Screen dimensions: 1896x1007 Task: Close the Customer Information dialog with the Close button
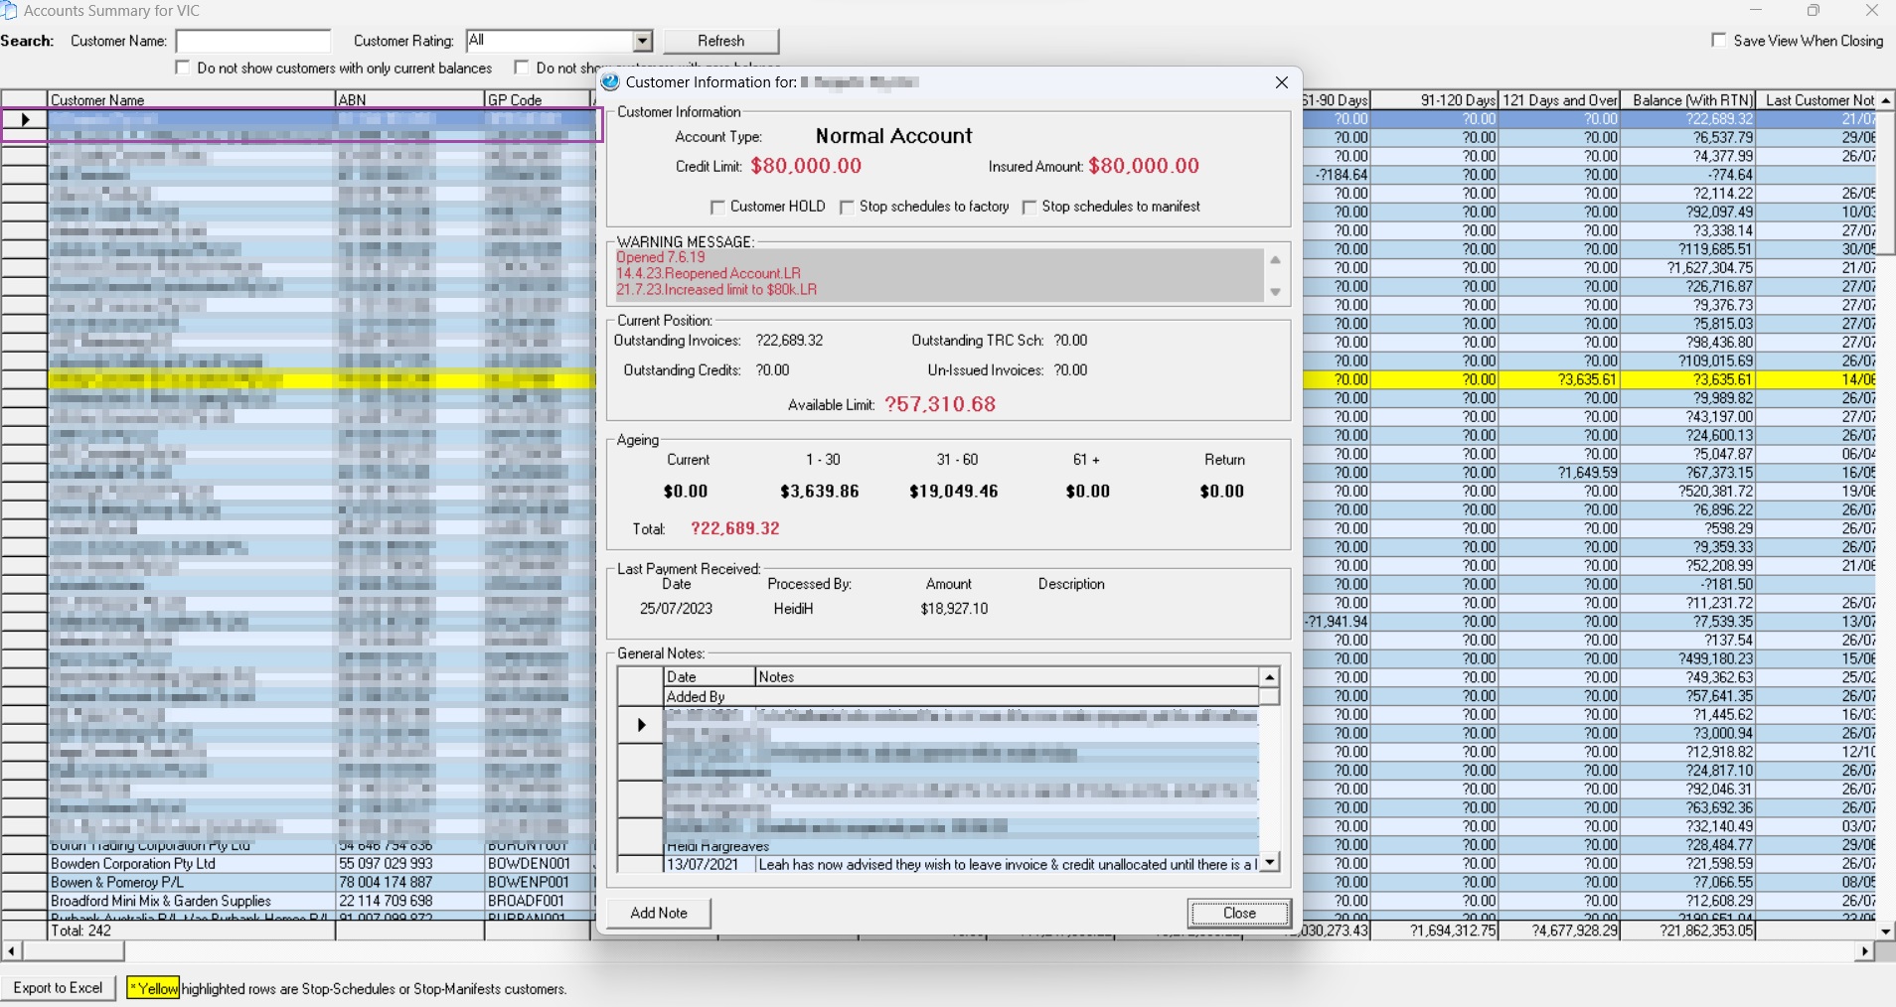click(x=1238, y=913)
